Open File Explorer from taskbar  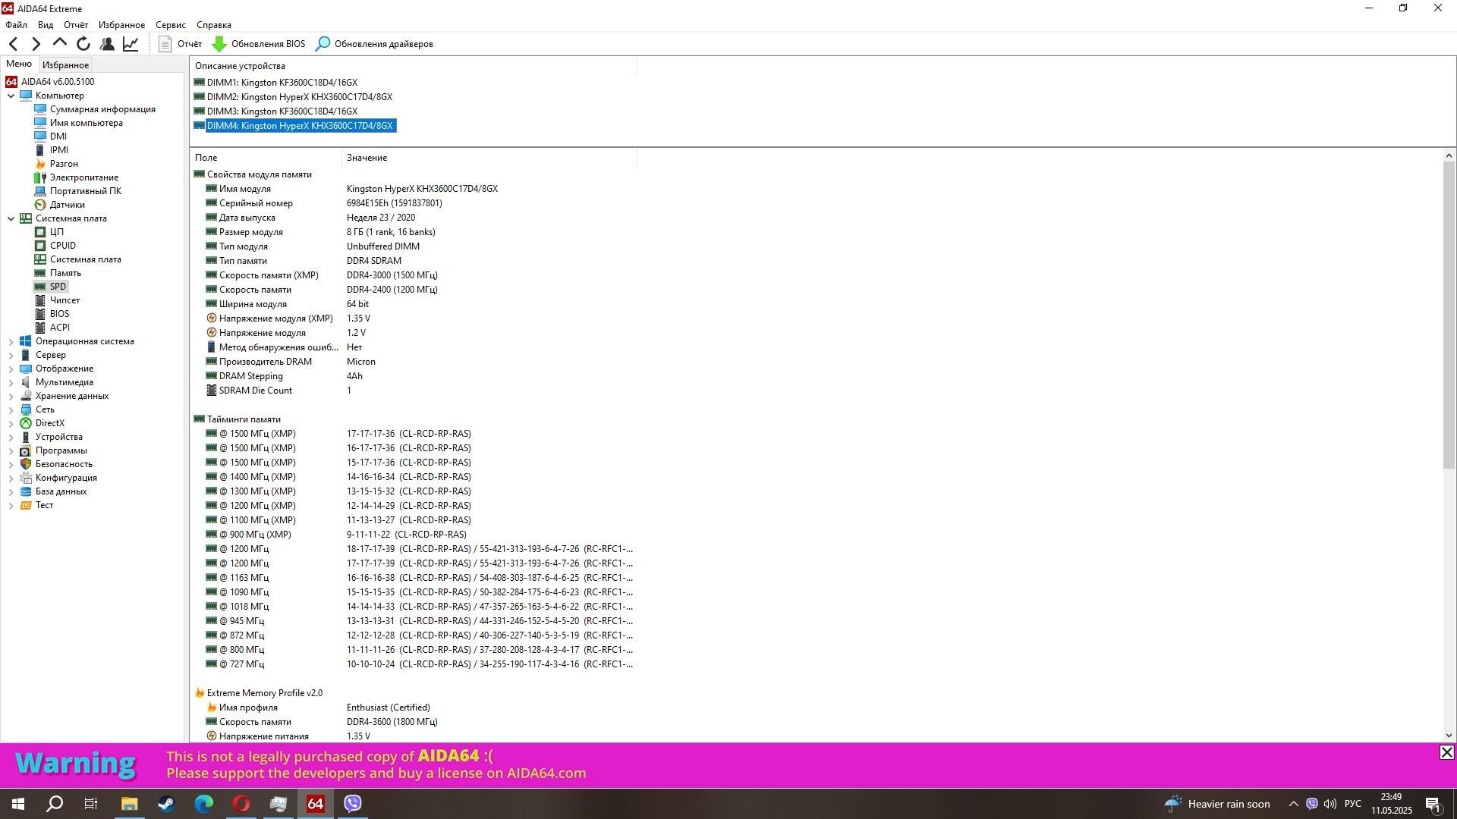[129, 804]
